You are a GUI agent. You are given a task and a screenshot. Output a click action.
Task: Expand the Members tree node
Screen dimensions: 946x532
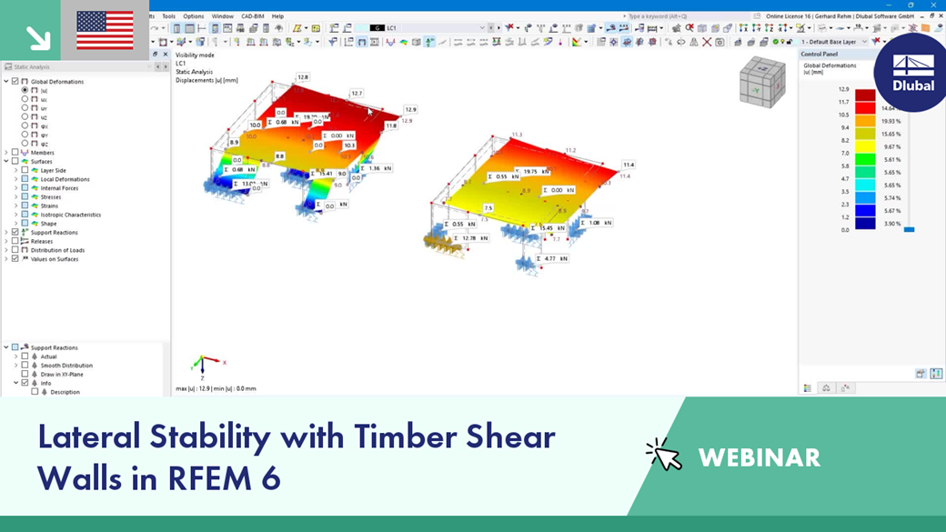(6, 153)
